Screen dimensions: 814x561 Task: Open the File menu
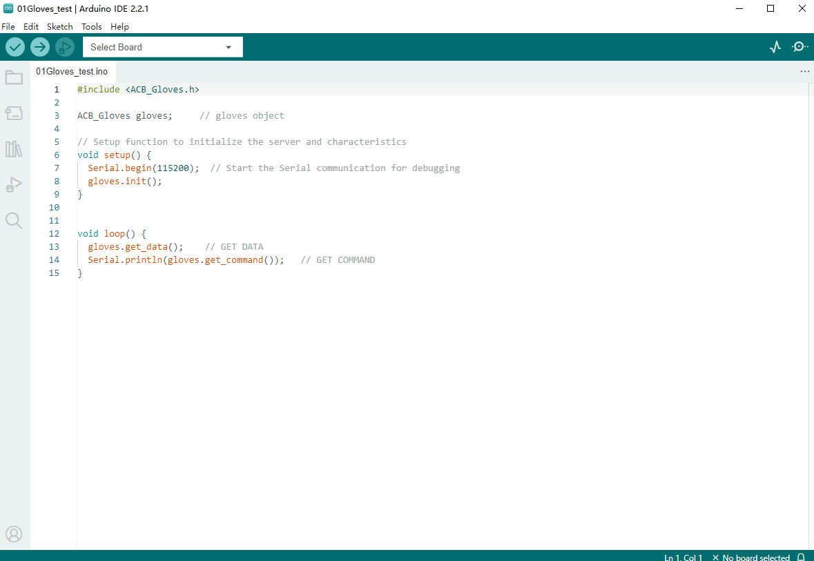(8, 27)
